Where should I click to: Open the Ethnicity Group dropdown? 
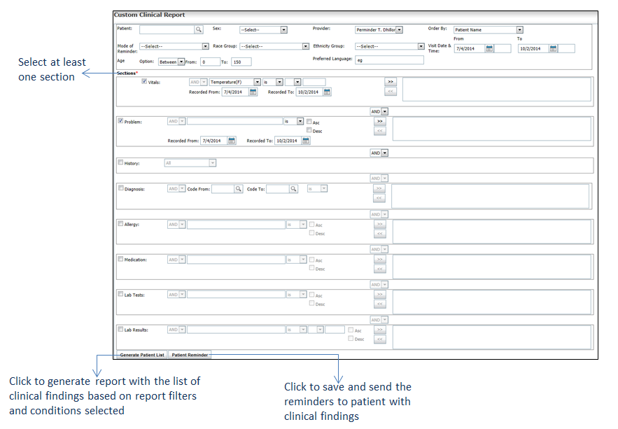pyautogui.click(x=390, y=46)
